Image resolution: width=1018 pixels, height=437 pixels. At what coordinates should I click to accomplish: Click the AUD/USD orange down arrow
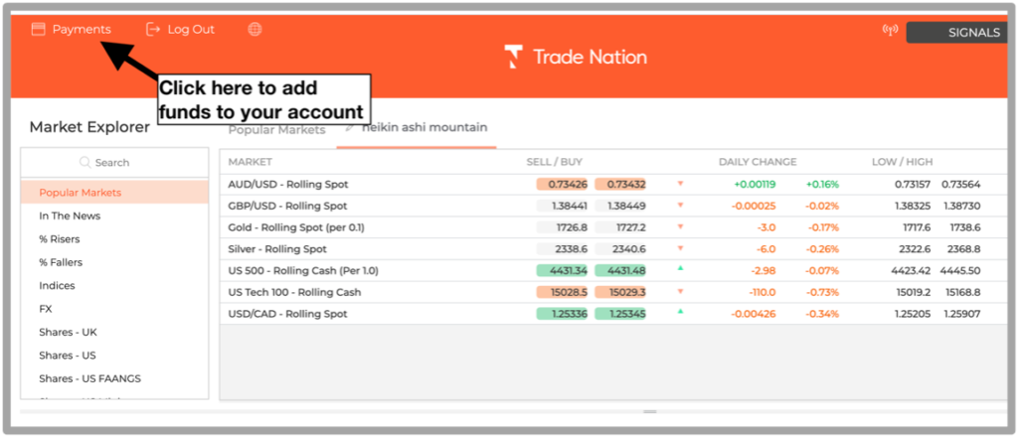tap(680, 184)
